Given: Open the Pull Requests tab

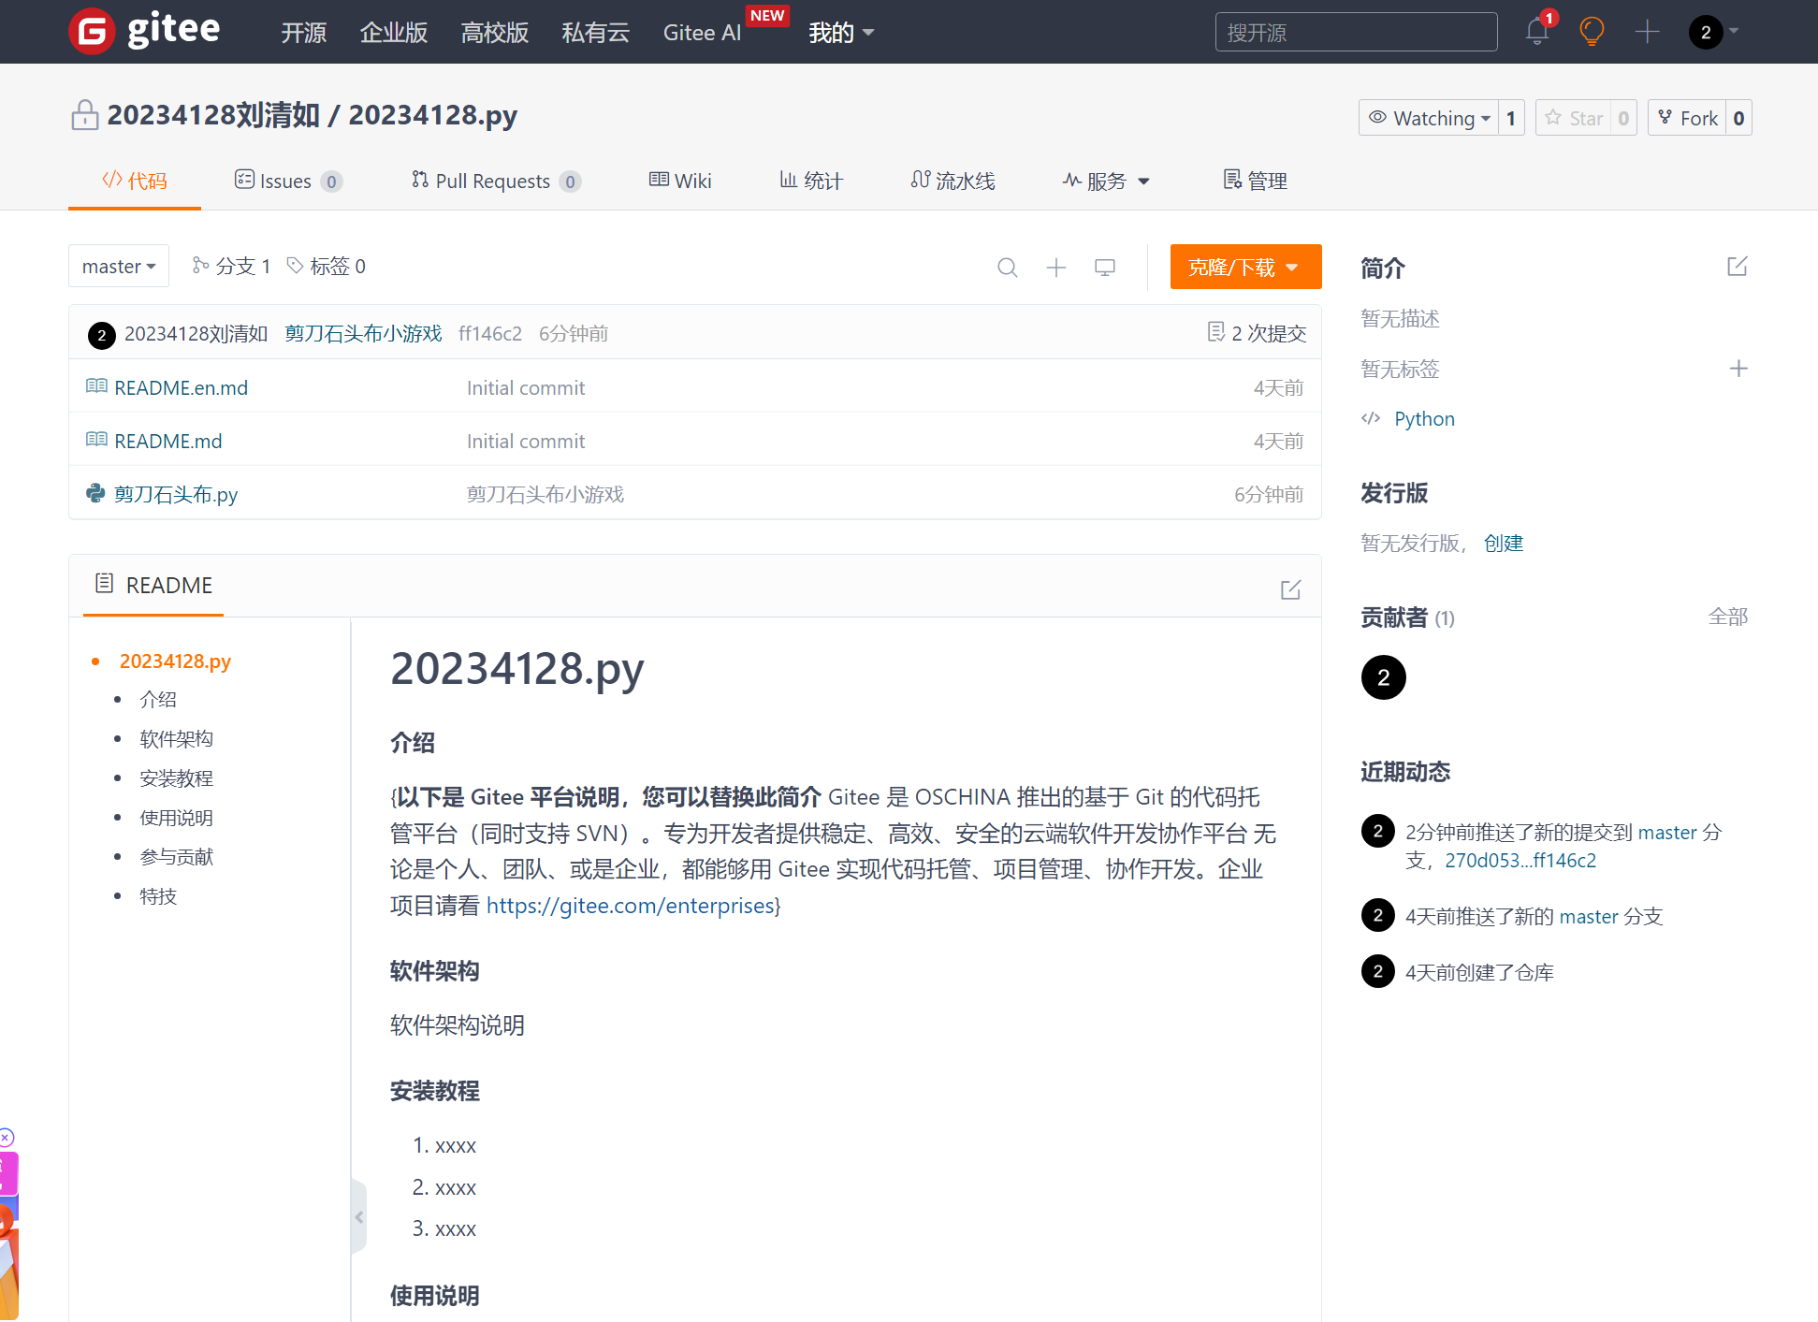Looking at the screenshot, I should (496, 181).
